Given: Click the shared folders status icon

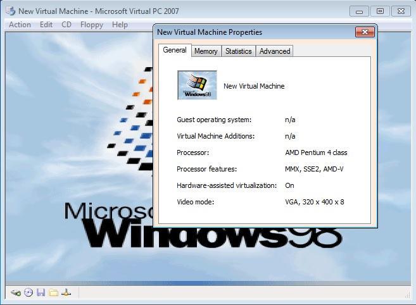Looking at the screenshot, I should [x=53, y=293].
